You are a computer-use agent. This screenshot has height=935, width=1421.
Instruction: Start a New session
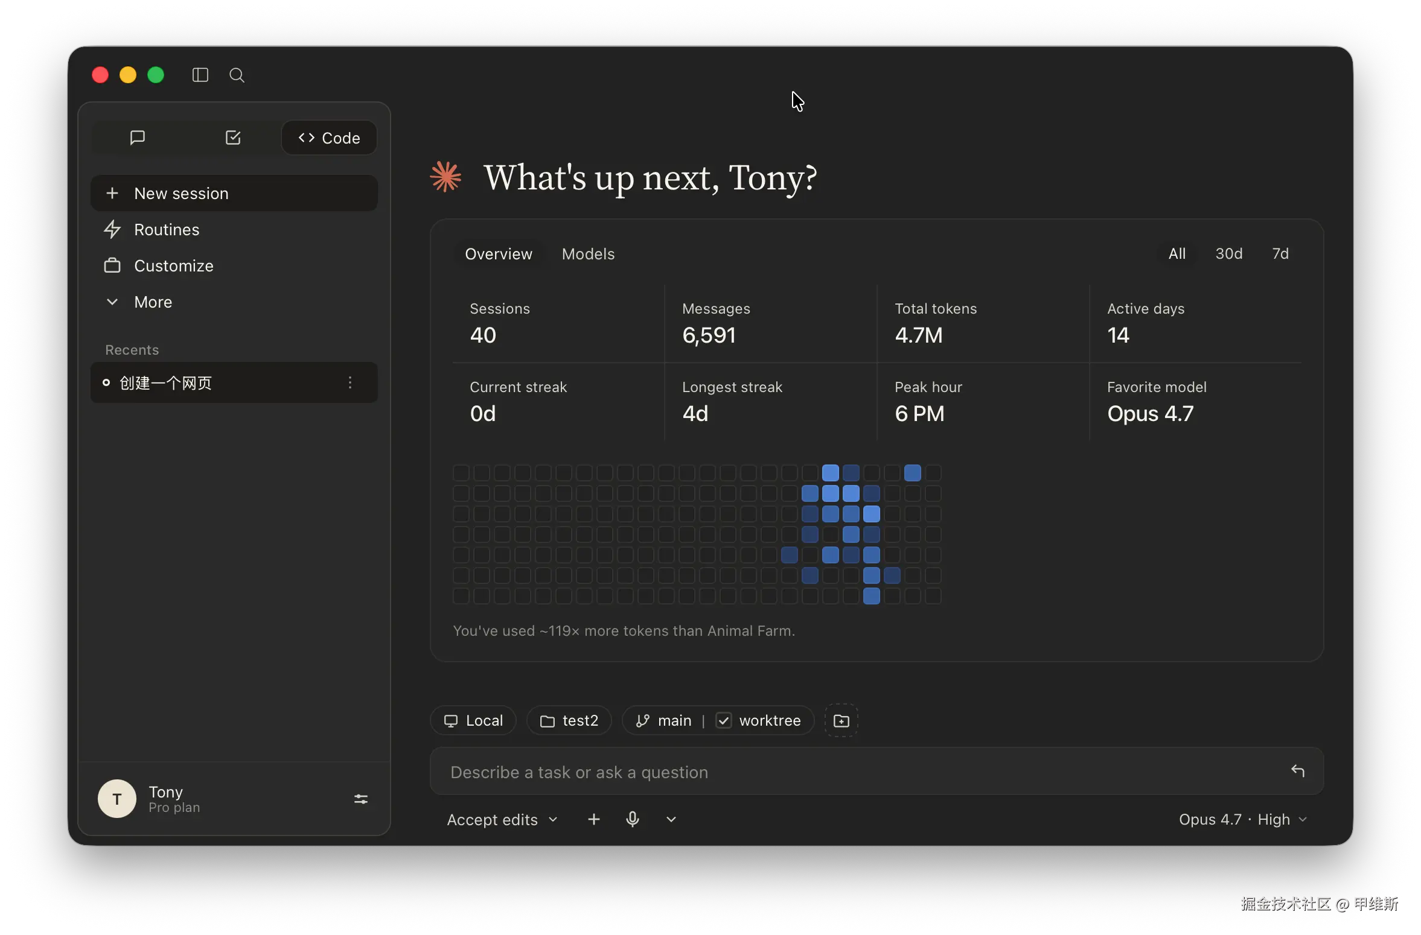pyautogui.click(x=234, y=193)
